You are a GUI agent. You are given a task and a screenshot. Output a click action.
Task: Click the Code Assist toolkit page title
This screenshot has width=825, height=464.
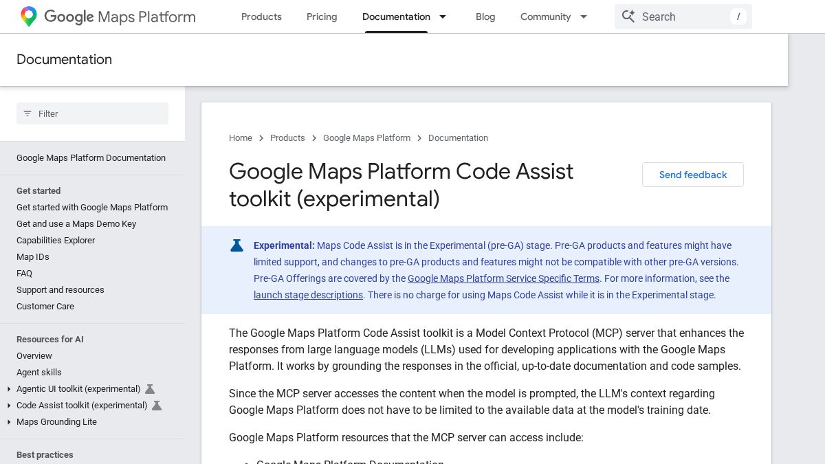(401, 185)
